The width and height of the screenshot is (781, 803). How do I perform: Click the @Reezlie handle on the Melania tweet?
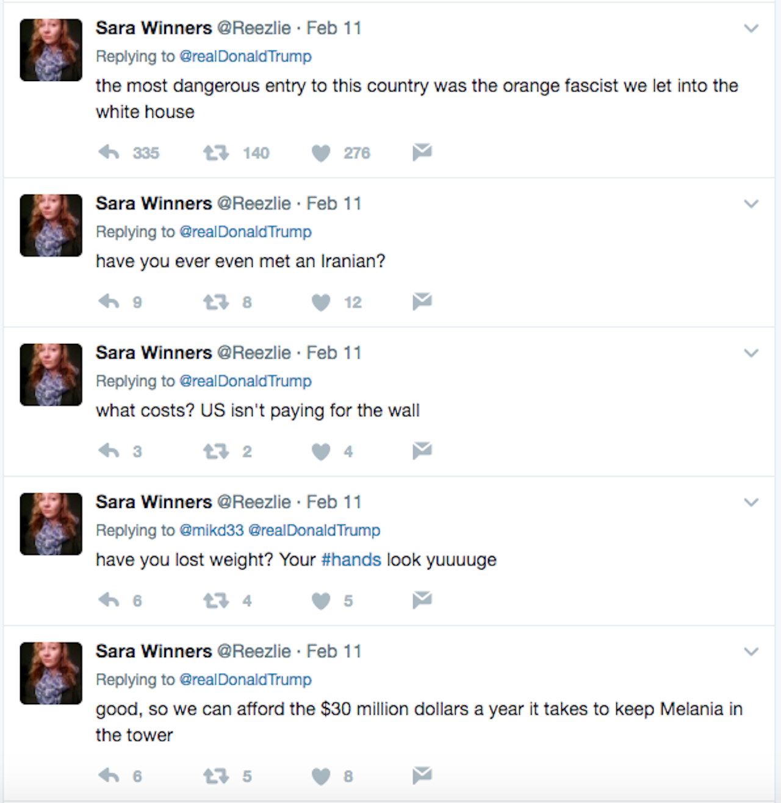[x=255, y=651]
